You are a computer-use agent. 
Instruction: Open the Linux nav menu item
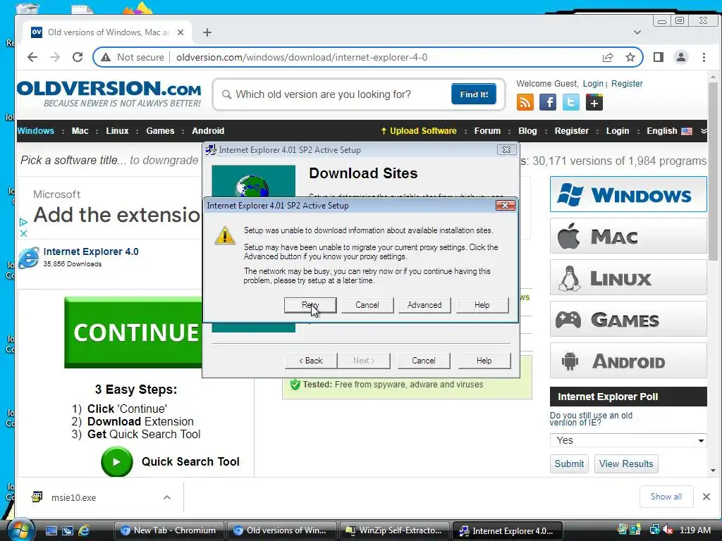click(x=117, y=130)
